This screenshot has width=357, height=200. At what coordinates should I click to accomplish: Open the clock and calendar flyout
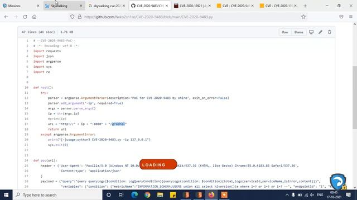[334, 195]
